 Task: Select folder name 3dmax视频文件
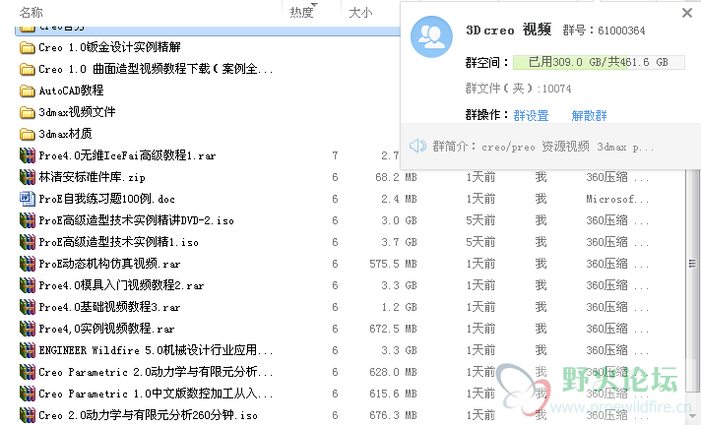77,112
